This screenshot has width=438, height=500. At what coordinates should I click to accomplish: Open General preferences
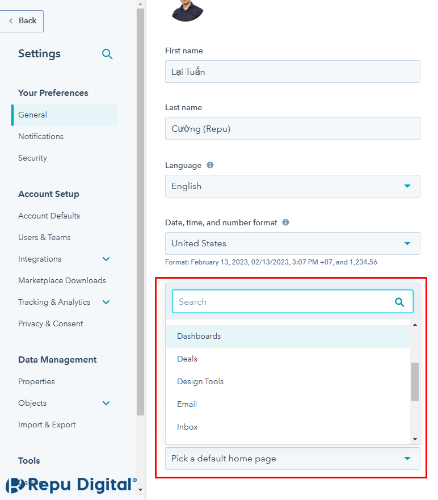tap(64, 115)
